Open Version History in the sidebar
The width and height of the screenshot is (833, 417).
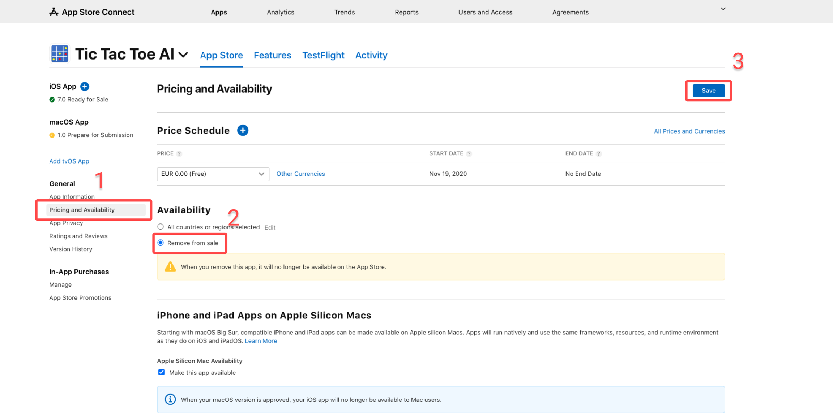pos(71,249)
